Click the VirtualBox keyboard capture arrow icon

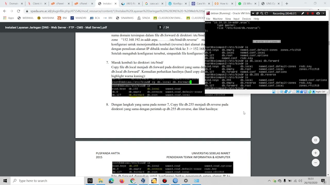(x=313, y=92)
